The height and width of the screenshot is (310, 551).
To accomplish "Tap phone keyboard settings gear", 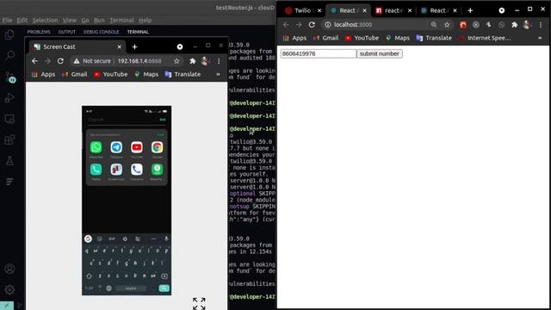I will 125,239.
